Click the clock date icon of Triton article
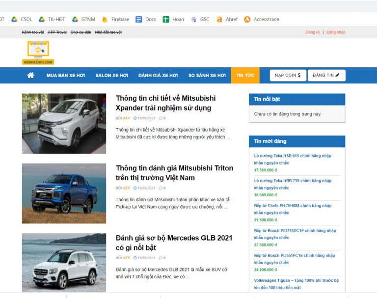The image size is (377, 298). 135,188
